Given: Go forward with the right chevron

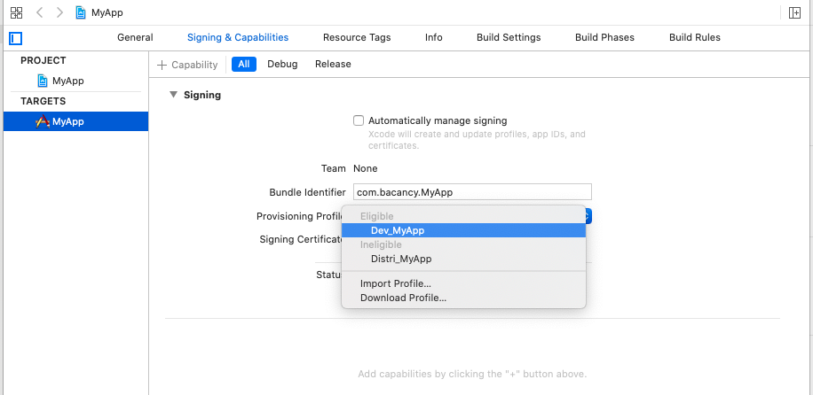Looking at the screenshot, I should [x=59, y=12].
